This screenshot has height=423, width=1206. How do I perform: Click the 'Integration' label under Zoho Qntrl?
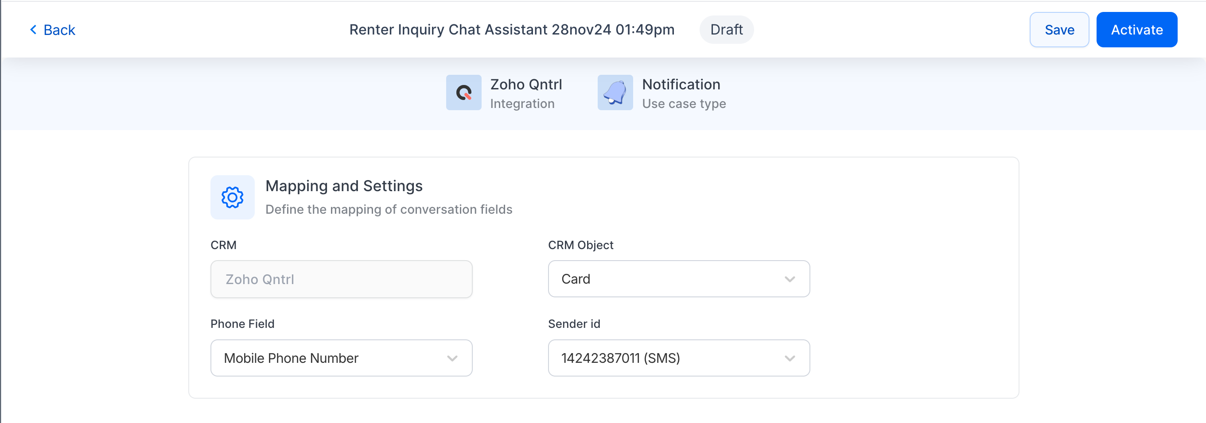pos(522,104)
